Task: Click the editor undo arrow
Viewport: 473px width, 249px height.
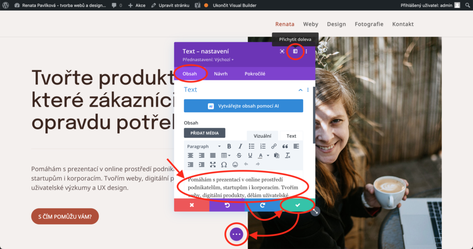Action: 246,164
